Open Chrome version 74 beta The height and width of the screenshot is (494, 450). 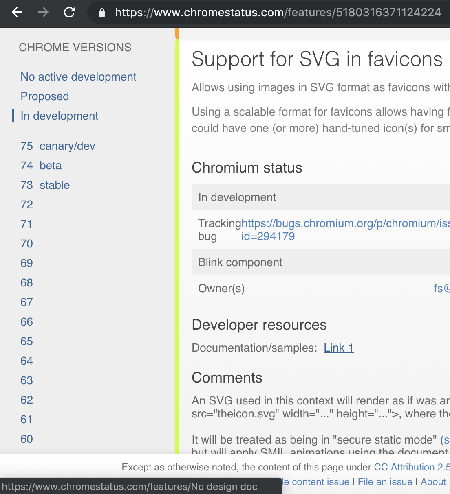pos(41,165)
